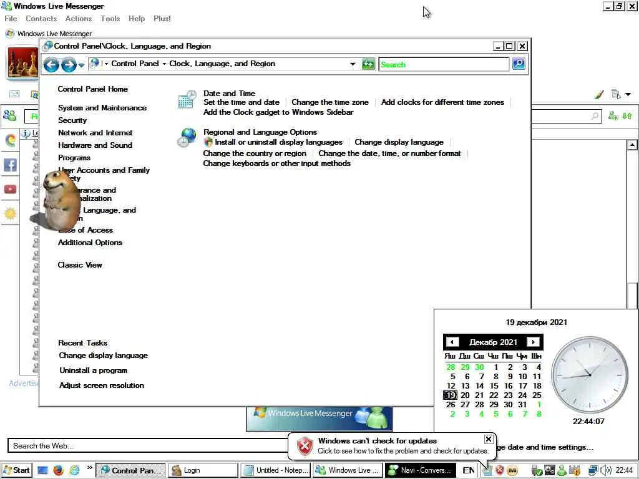639x479 pixels.
Task: Launch Firefox from the quick launch bar
Action: [58, 470]
